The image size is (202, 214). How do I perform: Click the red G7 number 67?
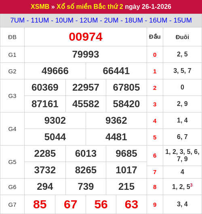pyautogui.click(x=70, y=204)
